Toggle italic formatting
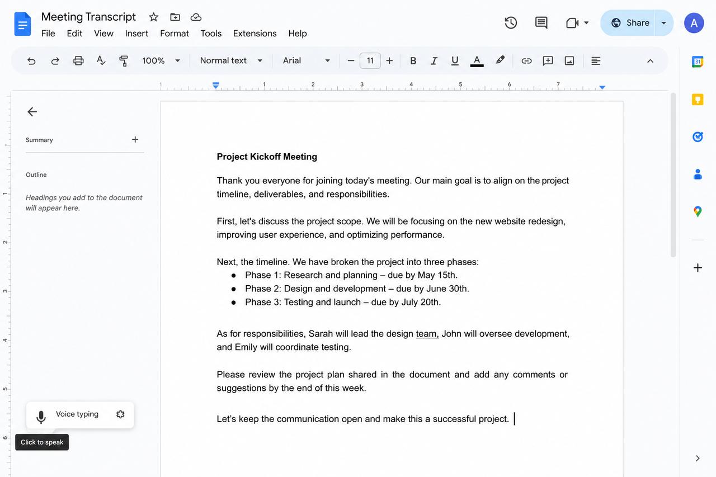716x477 pixels. [434, 61]
